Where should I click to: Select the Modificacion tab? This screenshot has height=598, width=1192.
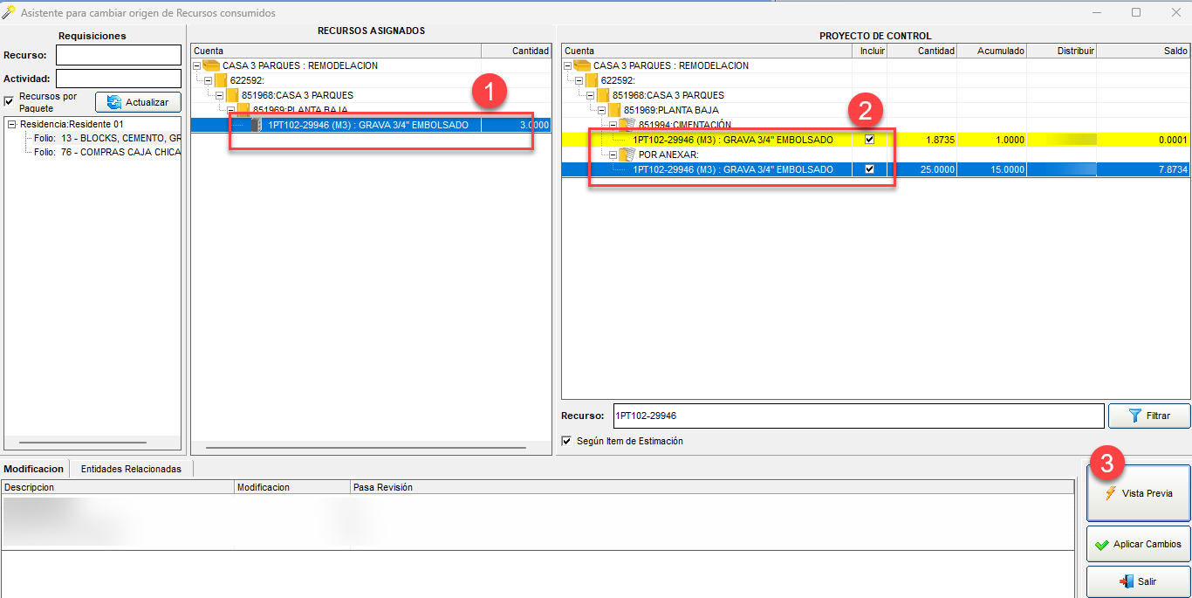coord(34,469)
